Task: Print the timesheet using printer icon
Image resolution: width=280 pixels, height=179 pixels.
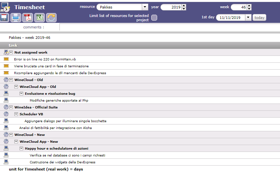Action: coord(16,18)
